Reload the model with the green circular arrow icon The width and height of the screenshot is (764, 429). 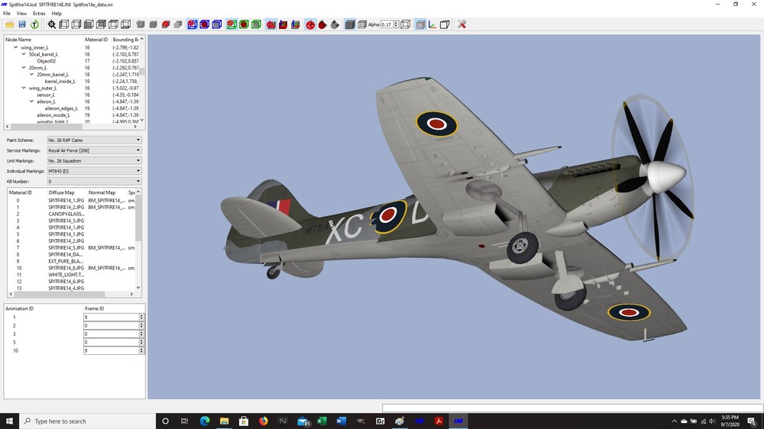click(x=34, y=24)
